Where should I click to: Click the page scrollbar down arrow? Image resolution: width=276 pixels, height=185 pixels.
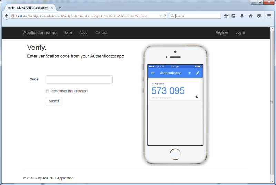[x=272, y=181]
